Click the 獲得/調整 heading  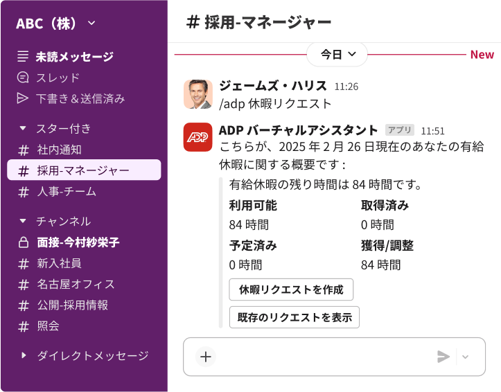387,245
